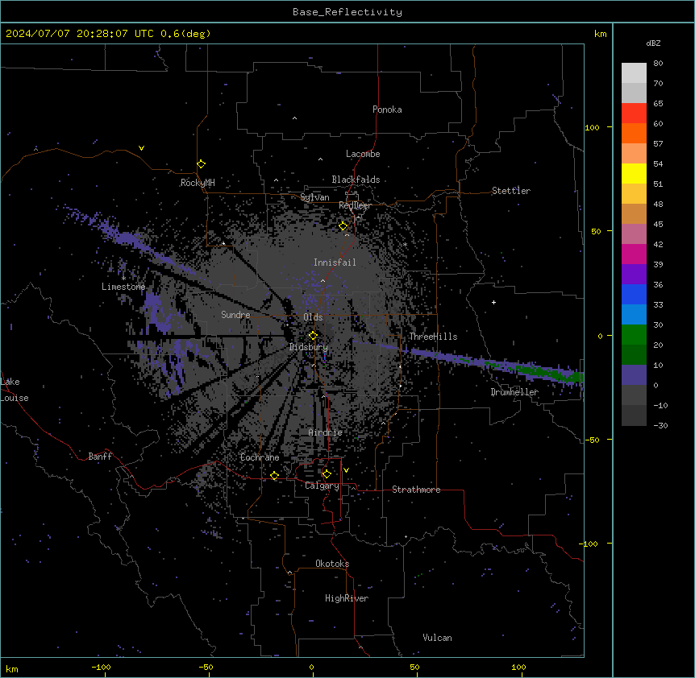Select the Blackfalds label
This screenshot has width=695, height=678.
coord(356,180)
